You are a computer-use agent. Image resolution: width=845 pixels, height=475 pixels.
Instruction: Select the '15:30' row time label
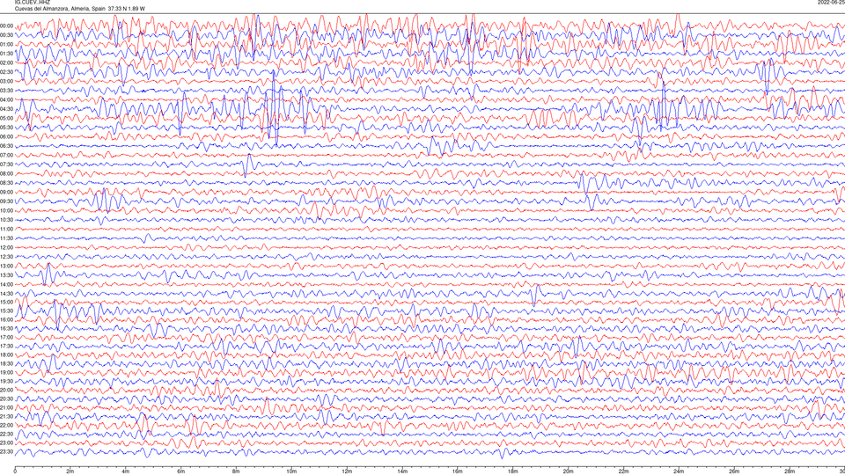[6, 311]
